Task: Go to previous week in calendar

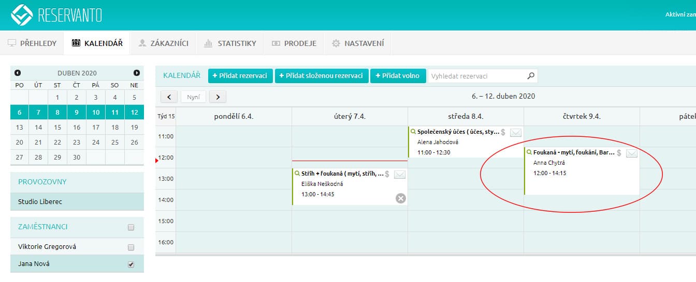Action: coord(169,97)
